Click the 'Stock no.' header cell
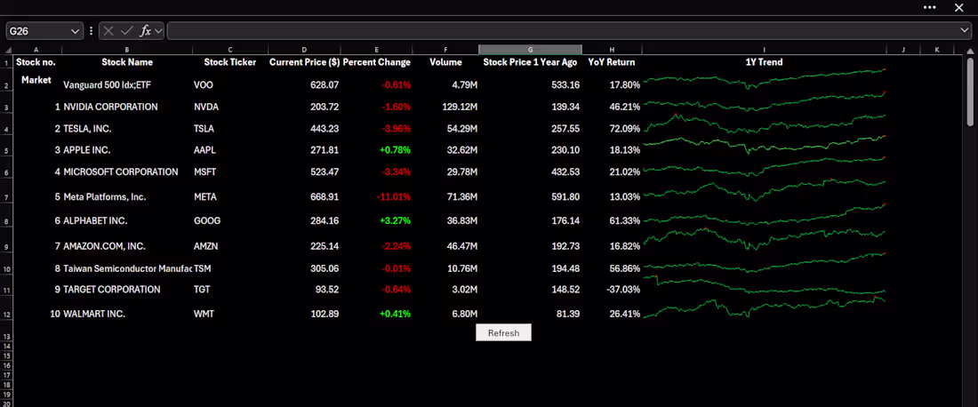The image size is (978, 407). tap(36, 62)
